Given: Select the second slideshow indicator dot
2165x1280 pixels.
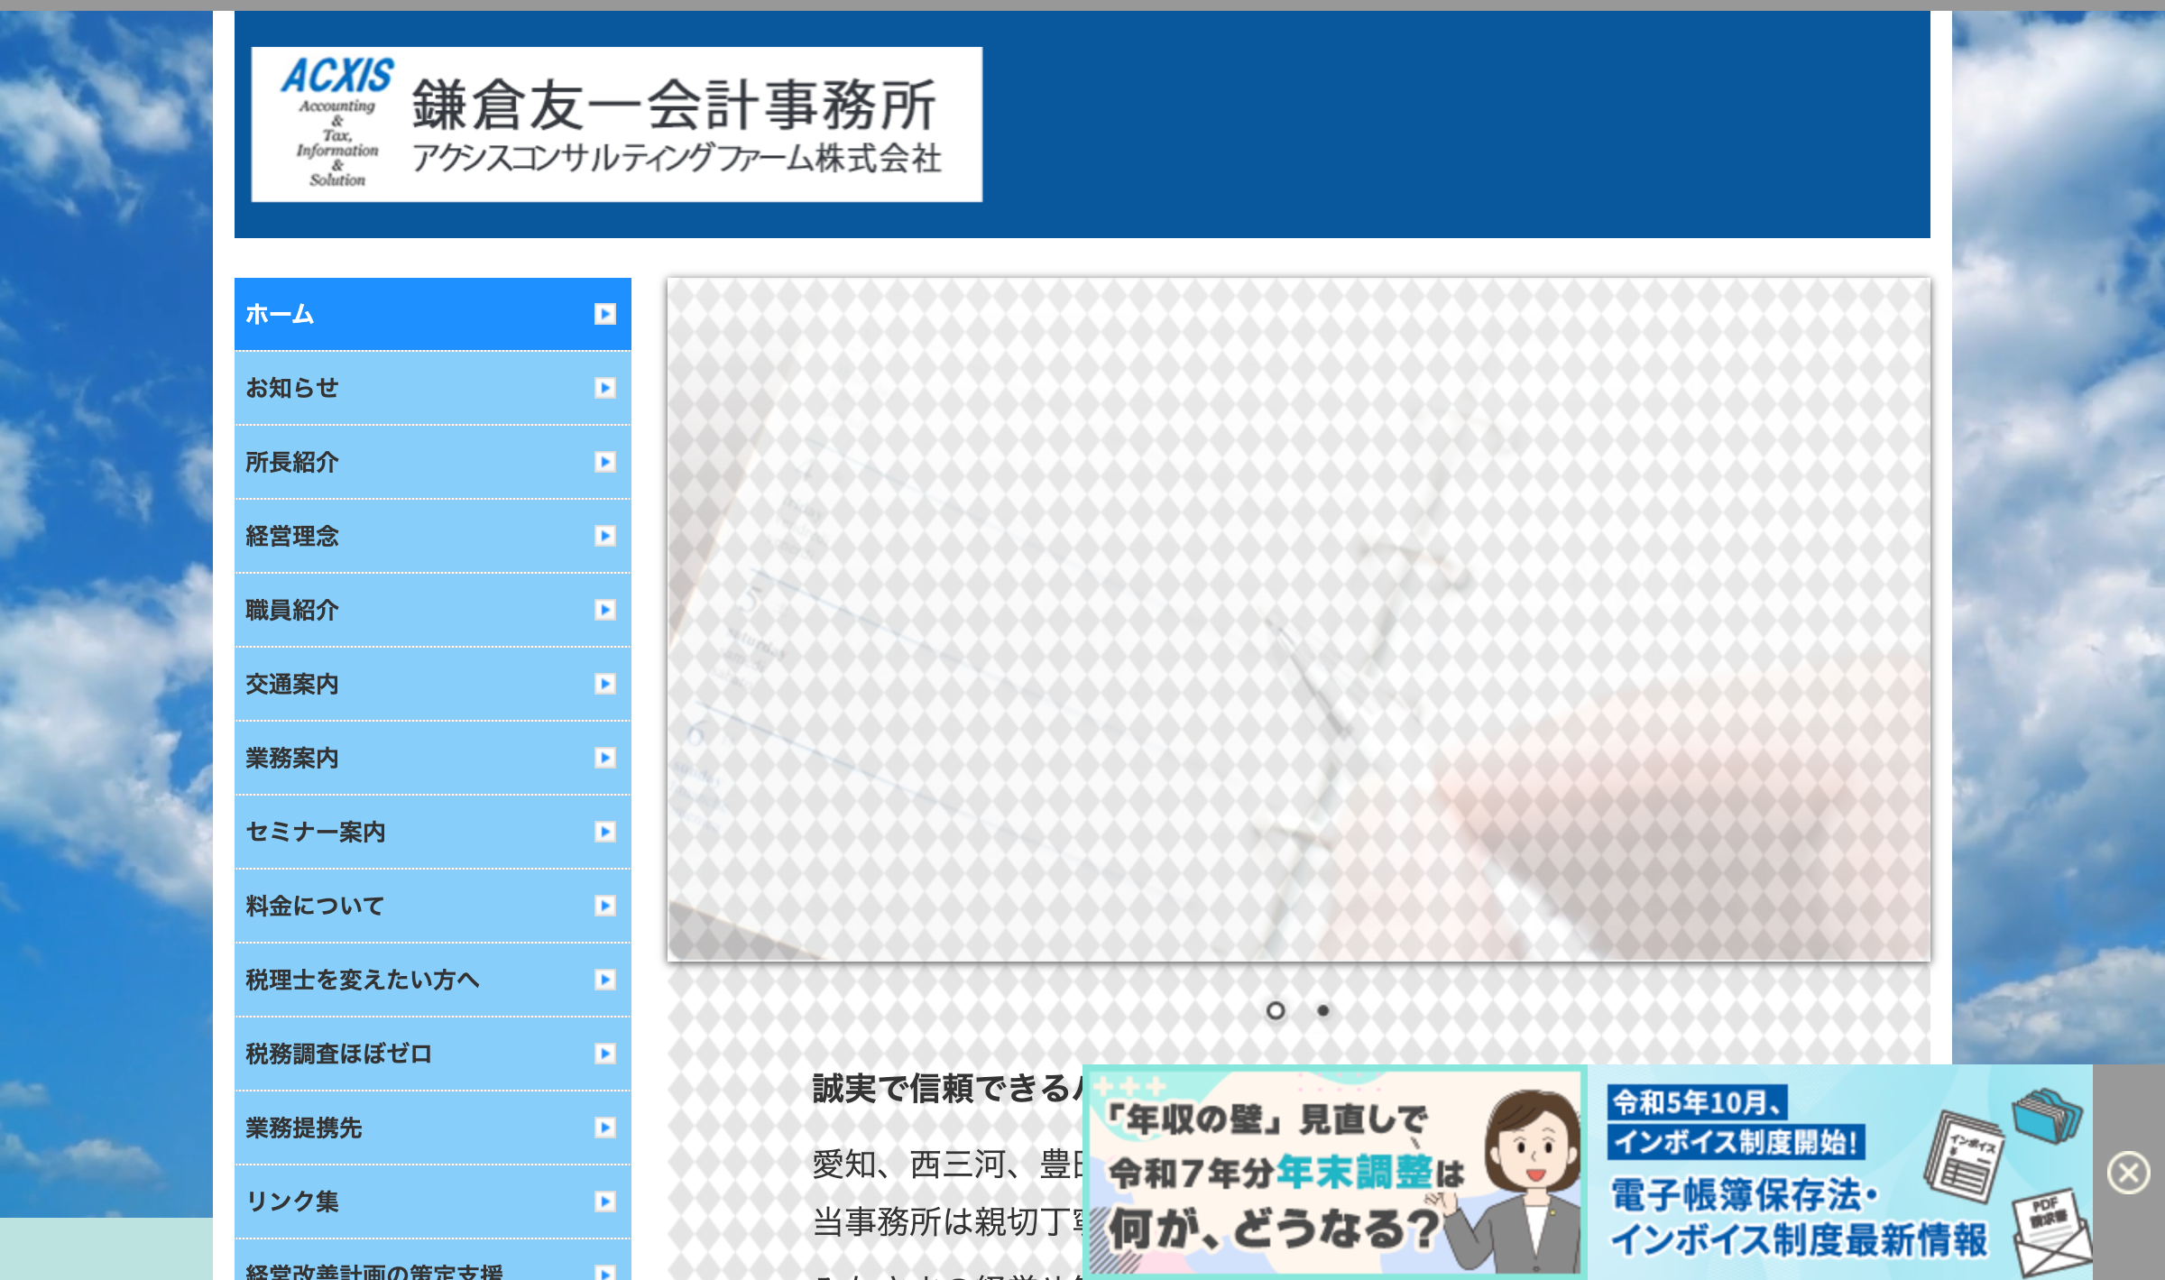Looking at the screenshot, I should 1322,1011.
